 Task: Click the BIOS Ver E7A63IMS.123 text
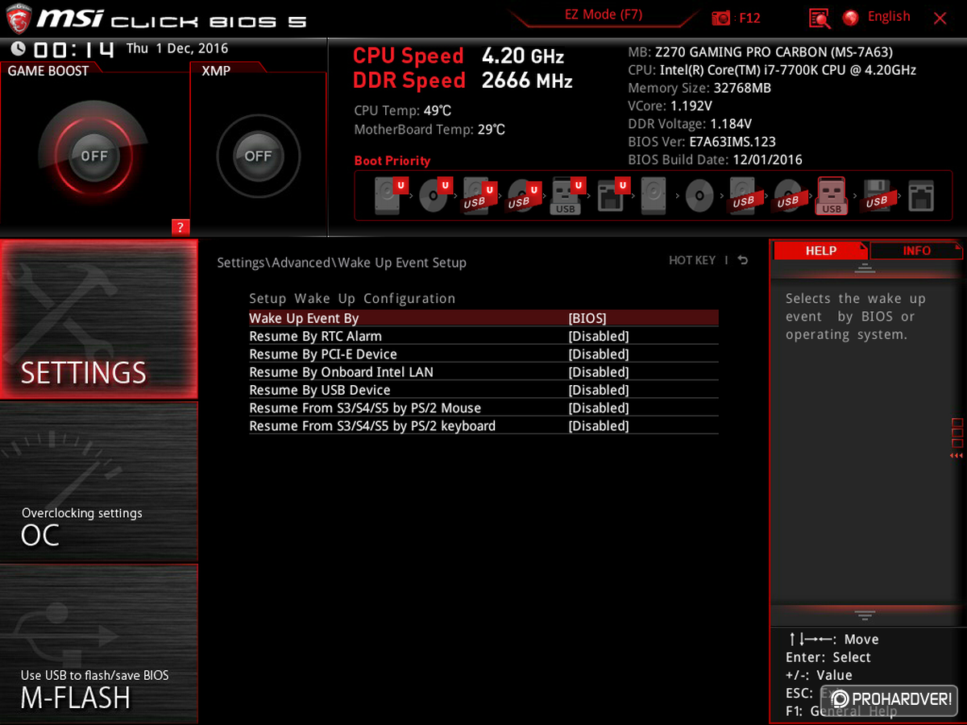click(x=702, y=142)
